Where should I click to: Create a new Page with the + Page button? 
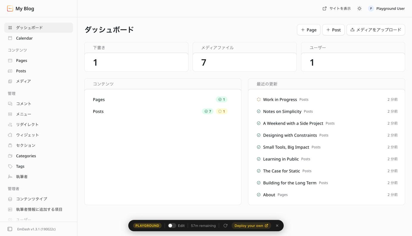[309, 30]
